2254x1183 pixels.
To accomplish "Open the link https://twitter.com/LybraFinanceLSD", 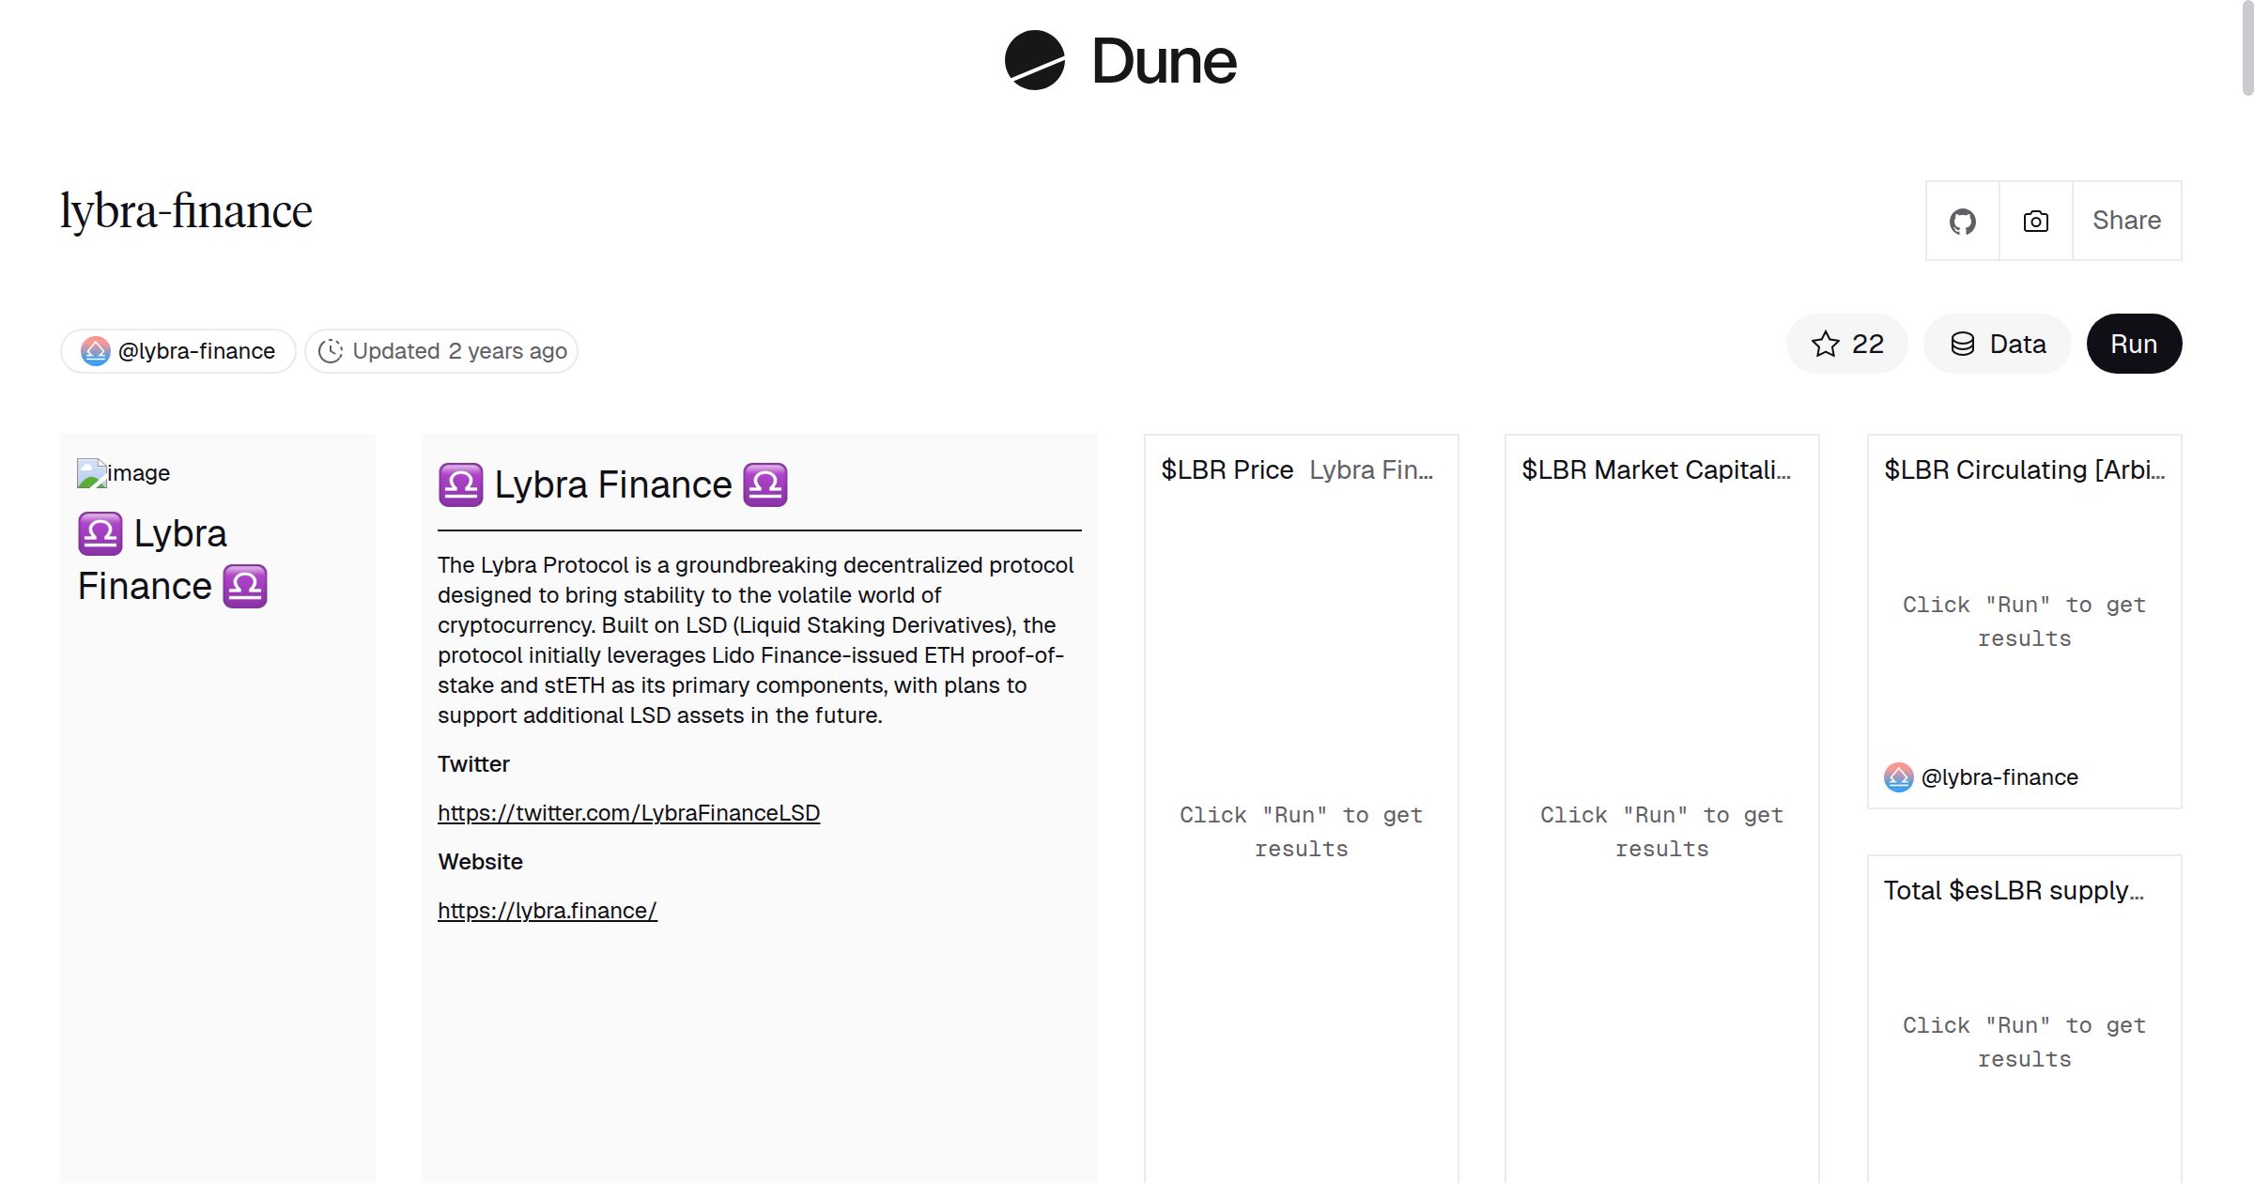I will point(628,813).
